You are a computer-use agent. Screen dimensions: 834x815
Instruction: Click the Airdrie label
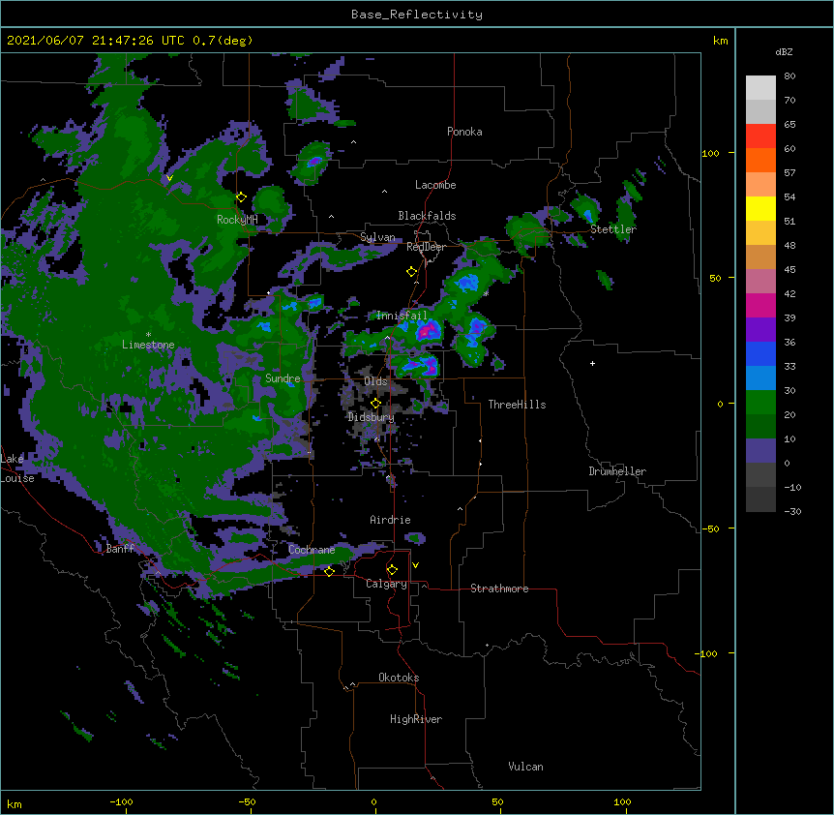[390, 520]
